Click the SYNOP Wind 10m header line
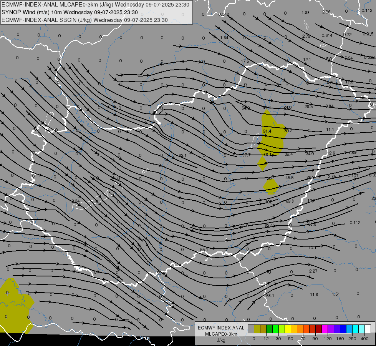The image size is (376, 346). pyautogui.click(x=70, y=12)
